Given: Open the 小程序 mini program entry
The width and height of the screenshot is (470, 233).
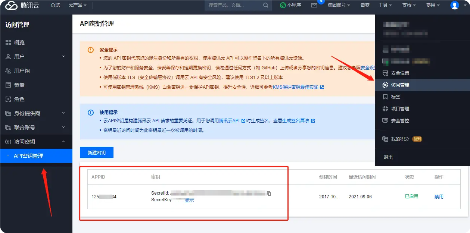Looking at the screenshot, I should click(x=290, y=5).
